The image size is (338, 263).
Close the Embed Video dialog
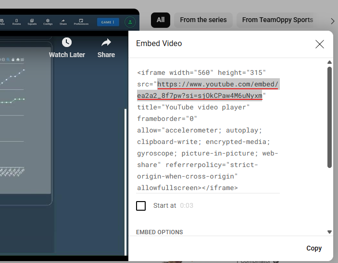click(x=320, y=44)
